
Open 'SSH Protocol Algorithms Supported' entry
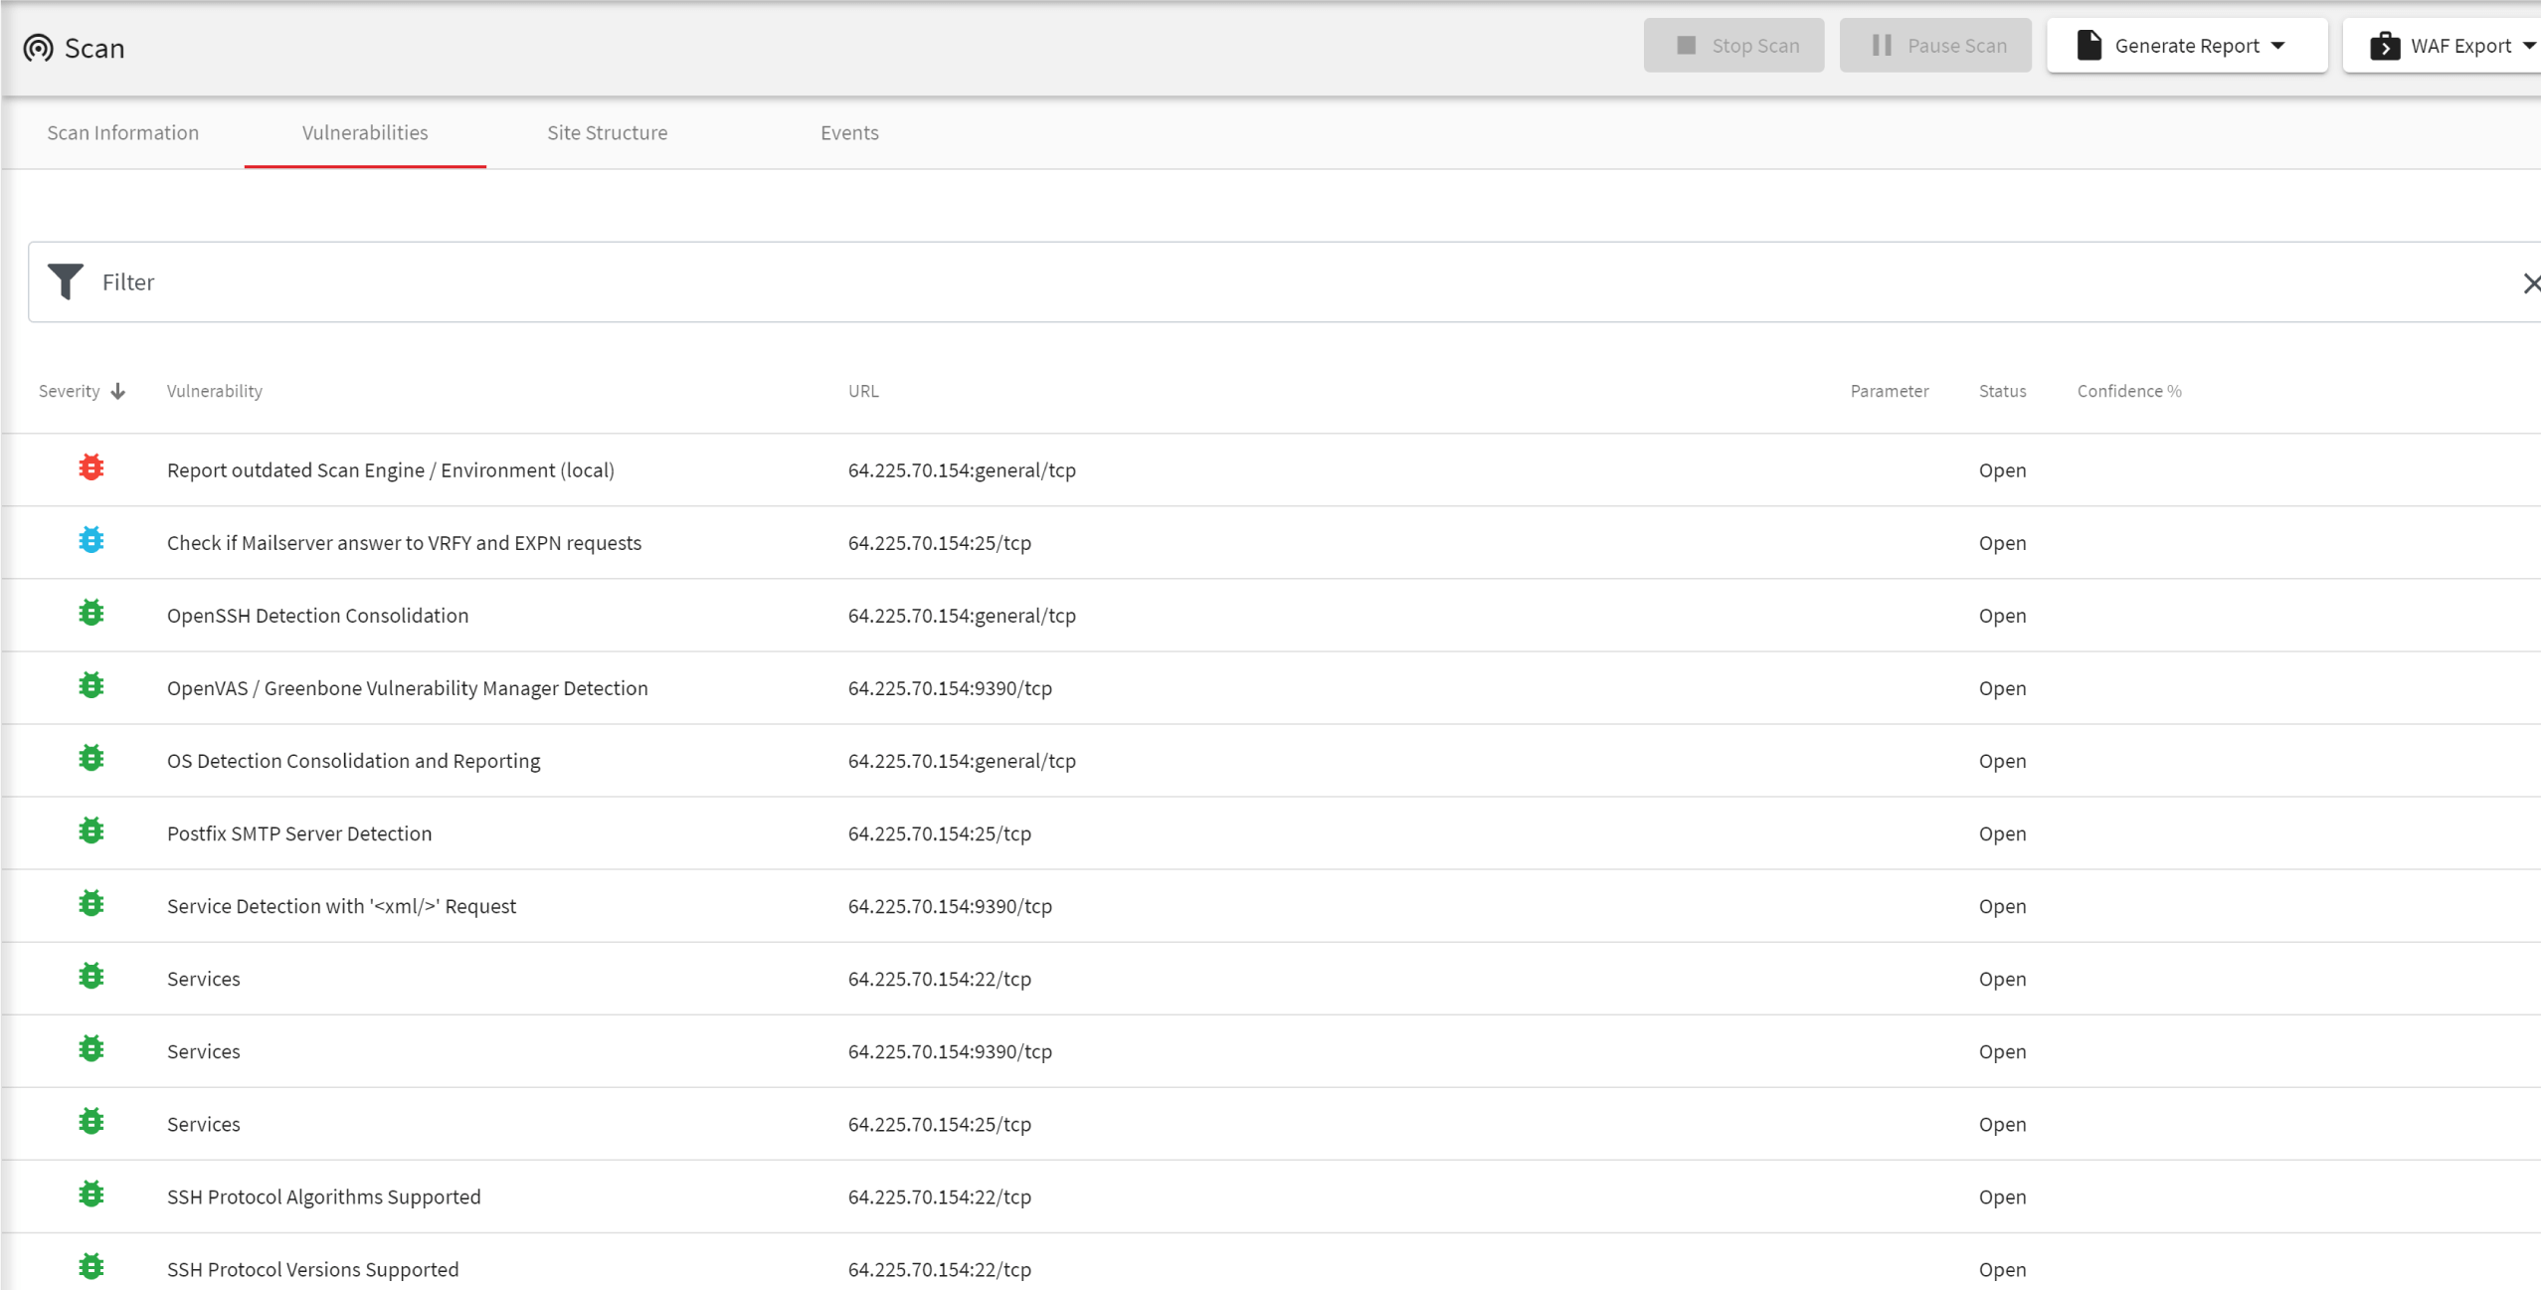(x=323, y=1197)
